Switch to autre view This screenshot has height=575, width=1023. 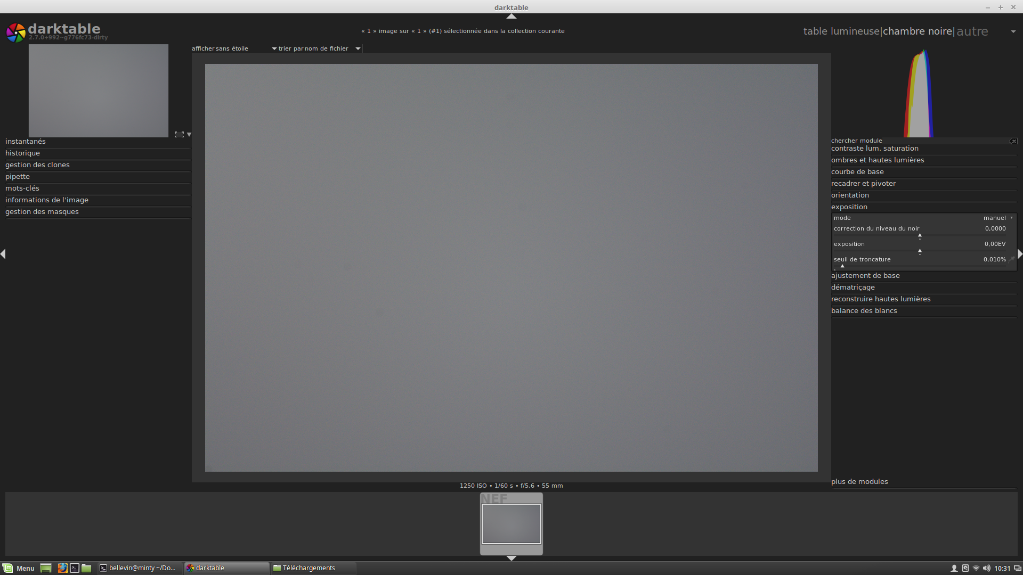click(x=972, y=31)
